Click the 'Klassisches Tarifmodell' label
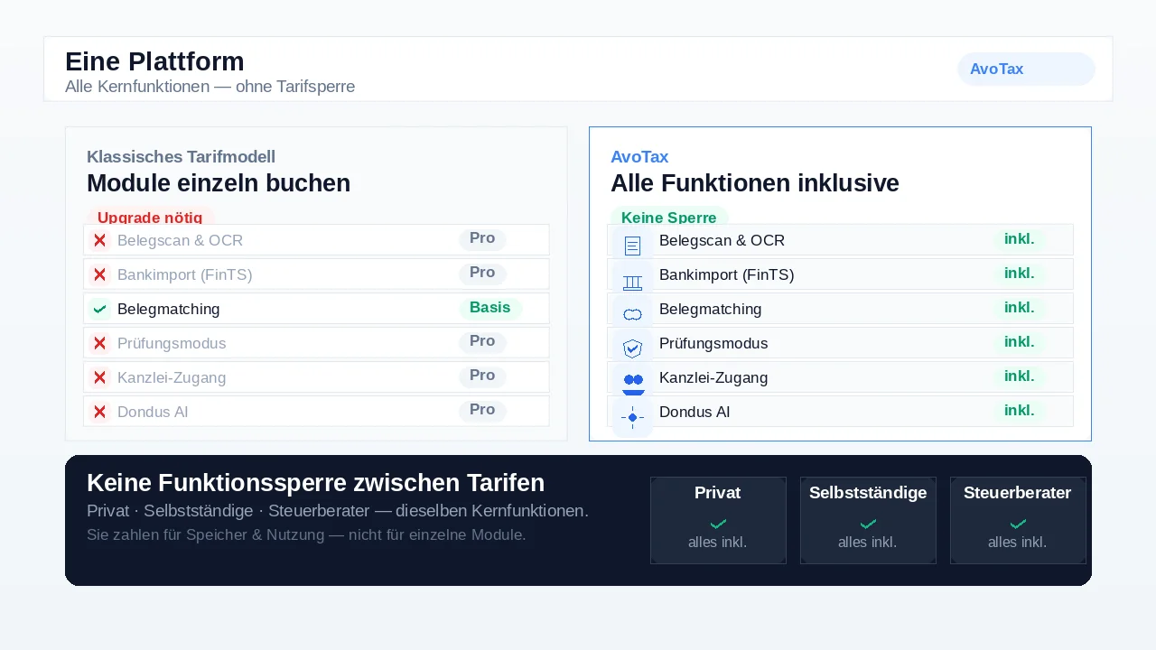The image size is (1156, 650). point(181,157)
